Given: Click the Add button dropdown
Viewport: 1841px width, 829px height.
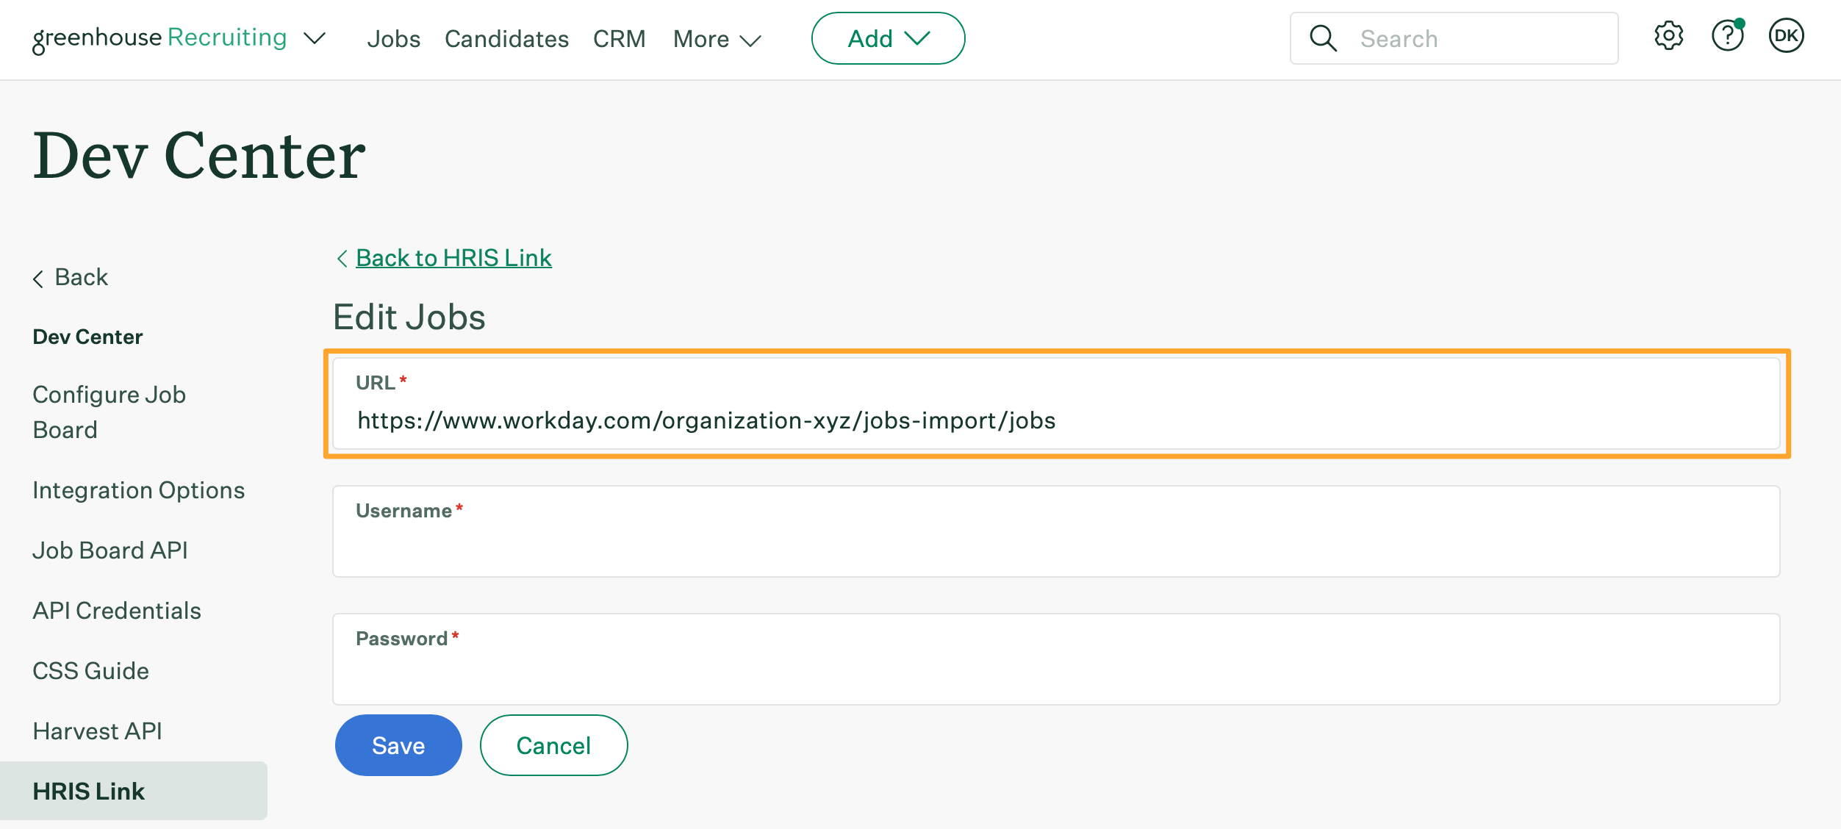Looking at the screenshot, I should point(888,39).
